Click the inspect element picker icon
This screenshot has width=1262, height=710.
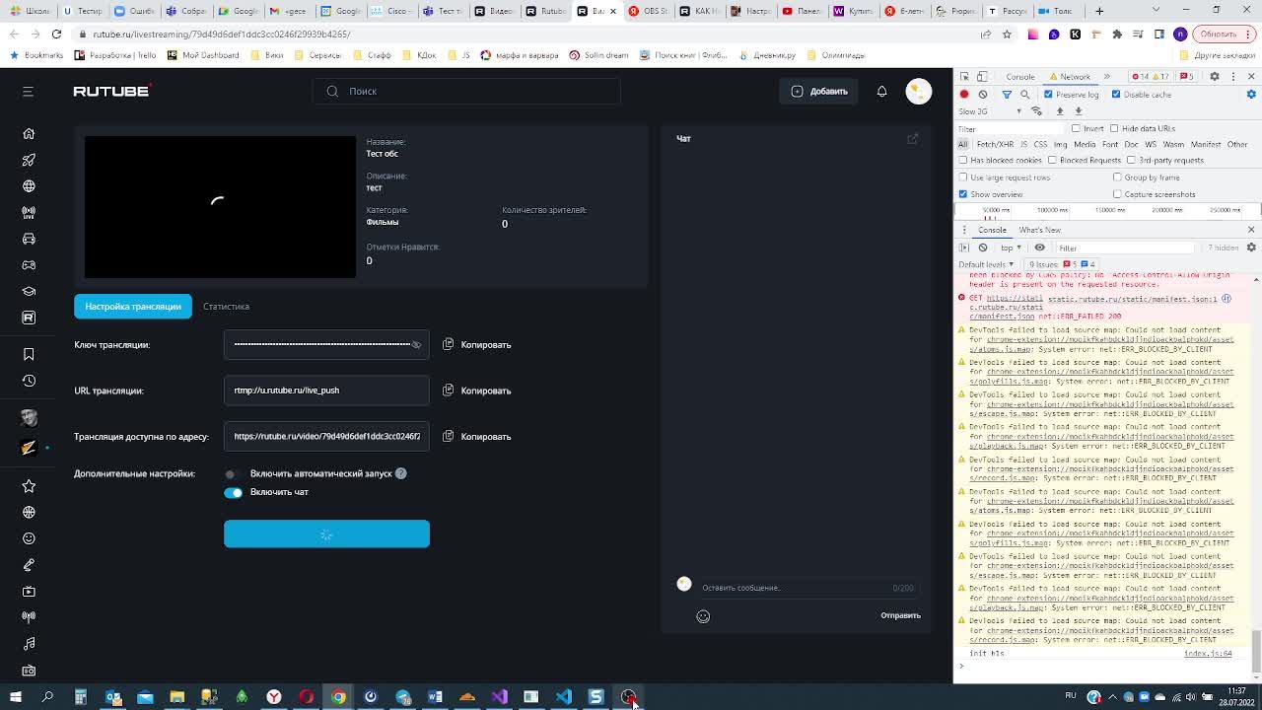point(965,76)
